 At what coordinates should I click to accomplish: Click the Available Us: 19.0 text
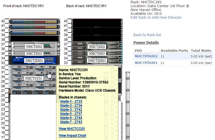(146, 14)
